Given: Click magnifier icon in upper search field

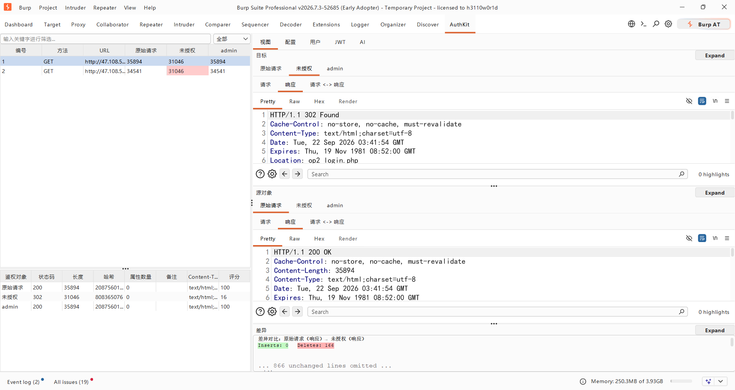Looking at the screenshot, I should pos(681,174).
